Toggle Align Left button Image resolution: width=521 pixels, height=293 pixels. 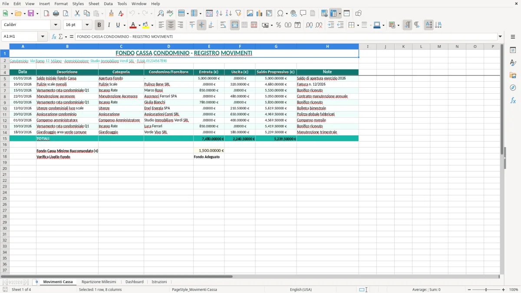[161, 25]
